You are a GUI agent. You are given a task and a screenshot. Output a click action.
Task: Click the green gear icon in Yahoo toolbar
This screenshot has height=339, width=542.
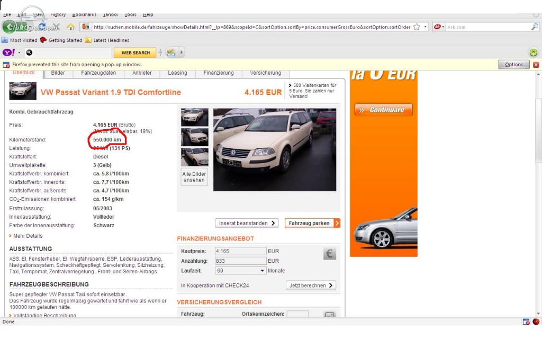pos(534,52)
